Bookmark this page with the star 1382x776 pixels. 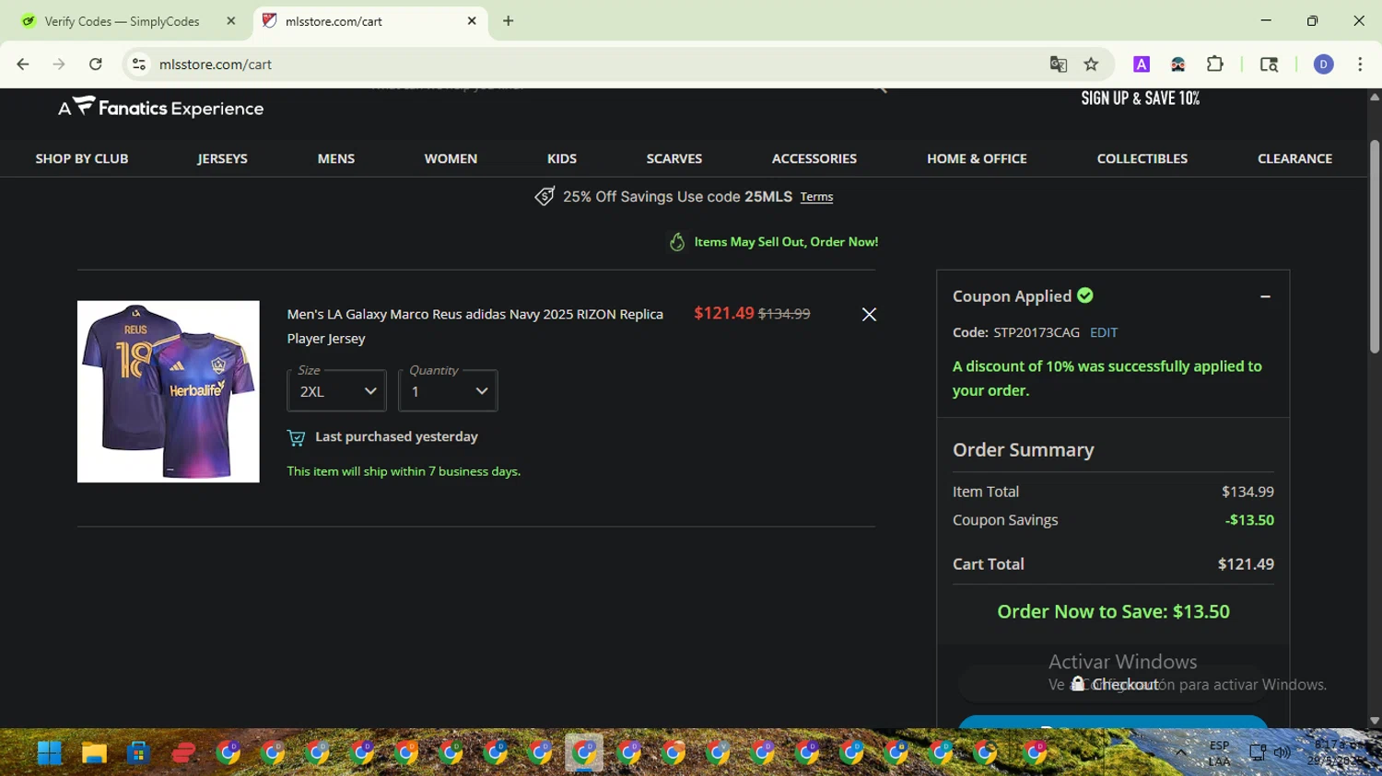click(x=1092, y=64)
